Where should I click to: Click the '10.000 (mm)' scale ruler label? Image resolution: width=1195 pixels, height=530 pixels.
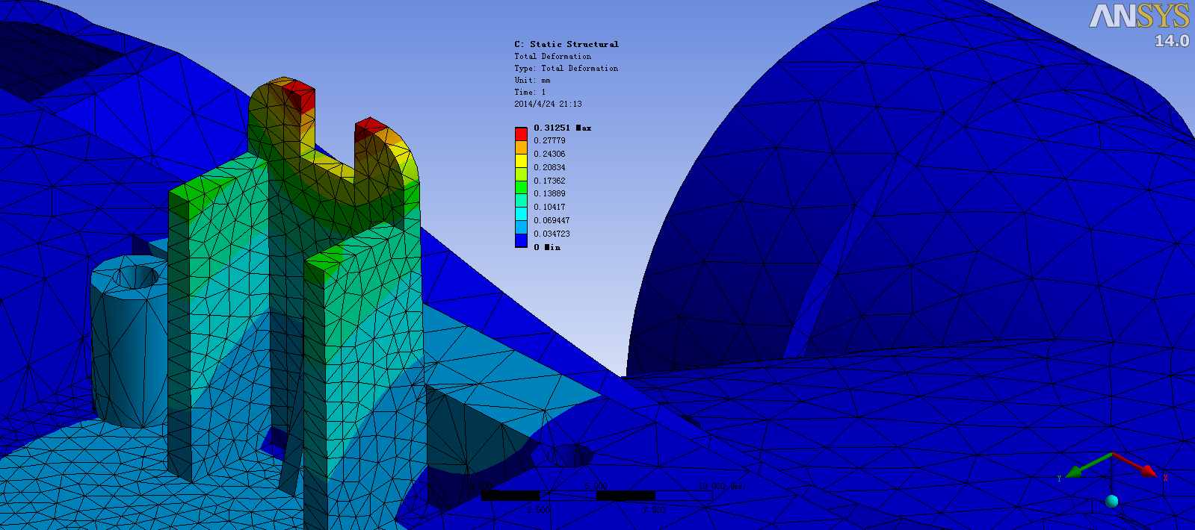(722, 487)
